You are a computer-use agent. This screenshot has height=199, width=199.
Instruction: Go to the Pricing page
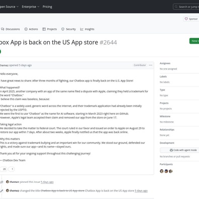pyautogui.click(x=47, y=7)
